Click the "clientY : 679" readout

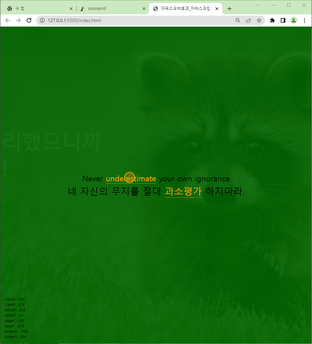[x=15, y=305]
